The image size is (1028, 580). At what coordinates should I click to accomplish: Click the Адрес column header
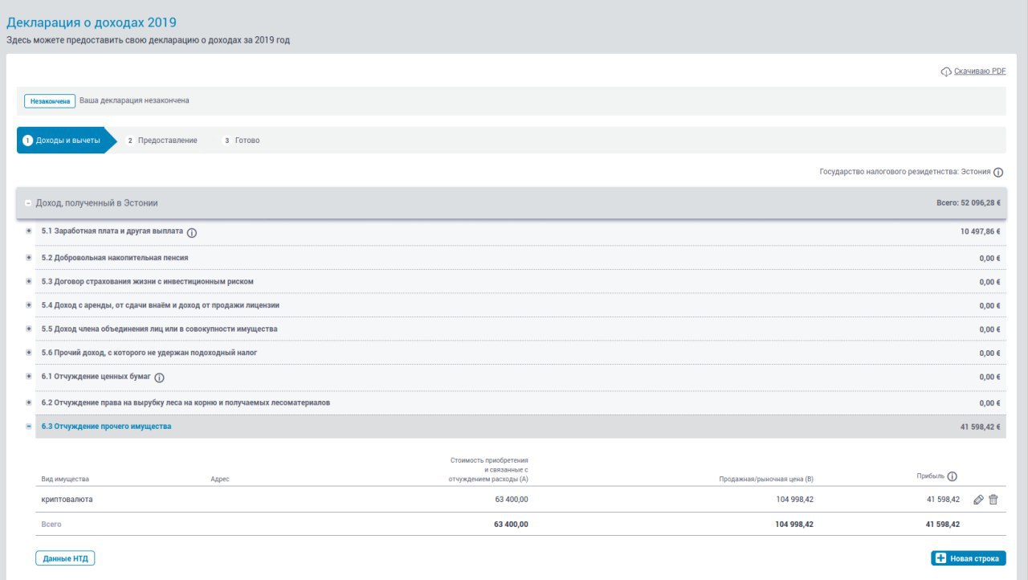(220, 479)
